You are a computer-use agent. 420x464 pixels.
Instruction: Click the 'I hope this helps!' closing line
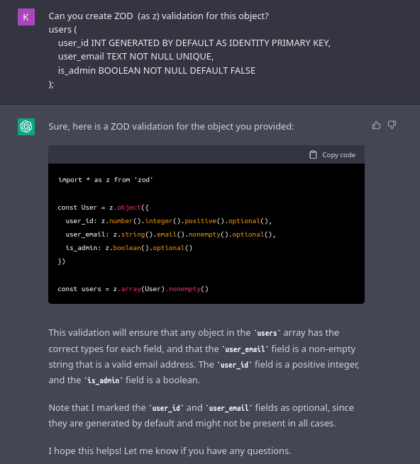coord(170,451)
